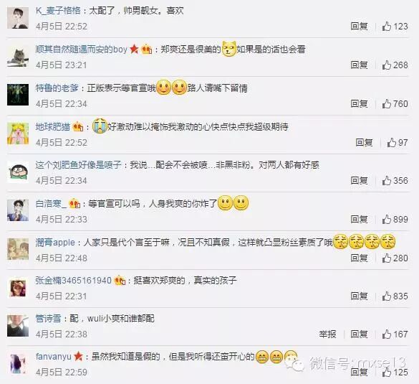Report 管诗雪's comment via 举报

click(x=327, y=334)
